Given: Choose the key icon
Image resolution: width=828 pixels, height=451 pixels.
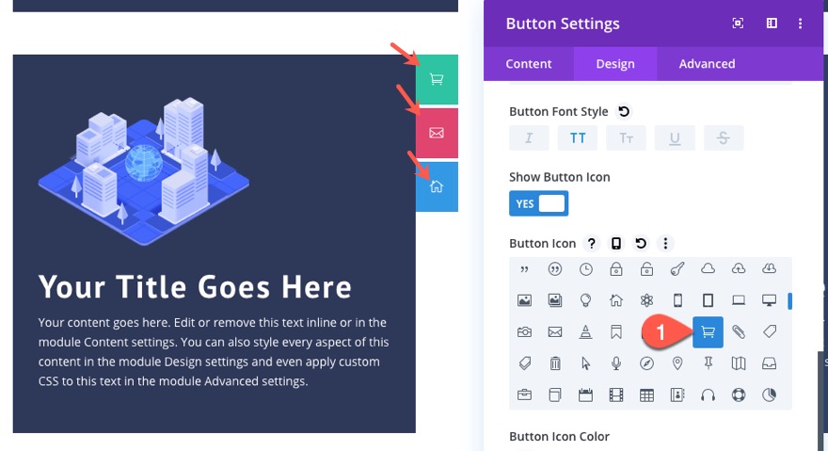Looking at the screenshot, I should click(677, 269).
